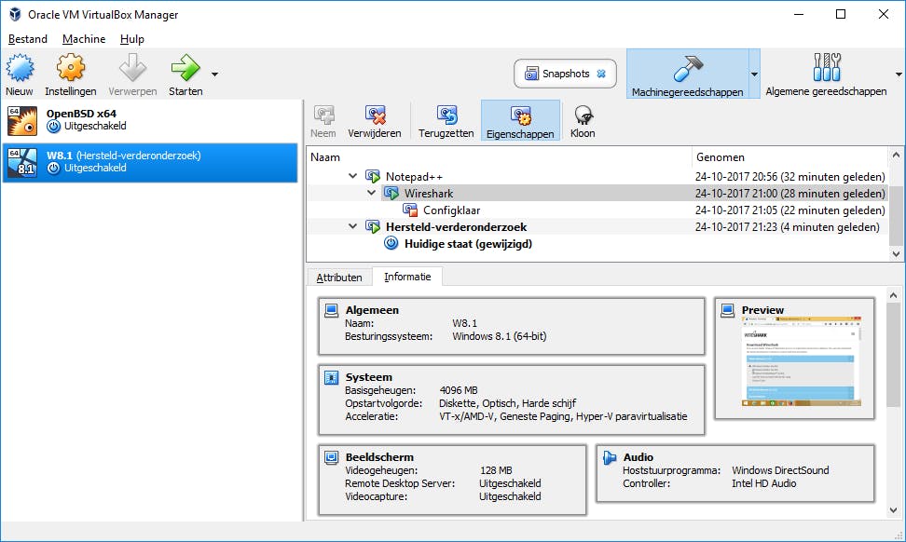
Task: Open the Audio section heading link
Action: [638, 456]
